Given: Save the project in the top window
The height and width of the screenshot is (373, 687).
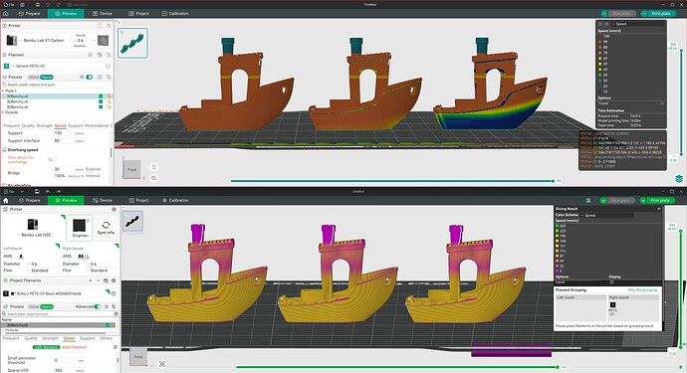Looking at the screenshot, I should pyautogui.click(x=37, y=5).
